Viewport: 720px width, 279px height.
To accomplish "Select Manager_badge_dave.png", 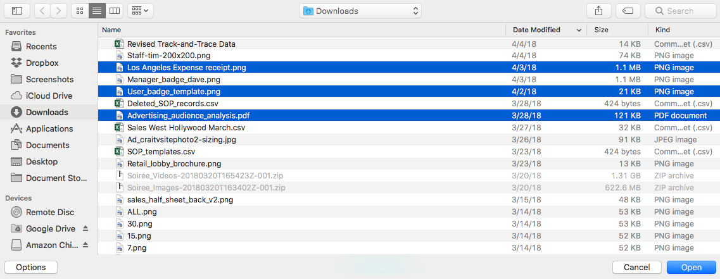I will pos(408,79).
